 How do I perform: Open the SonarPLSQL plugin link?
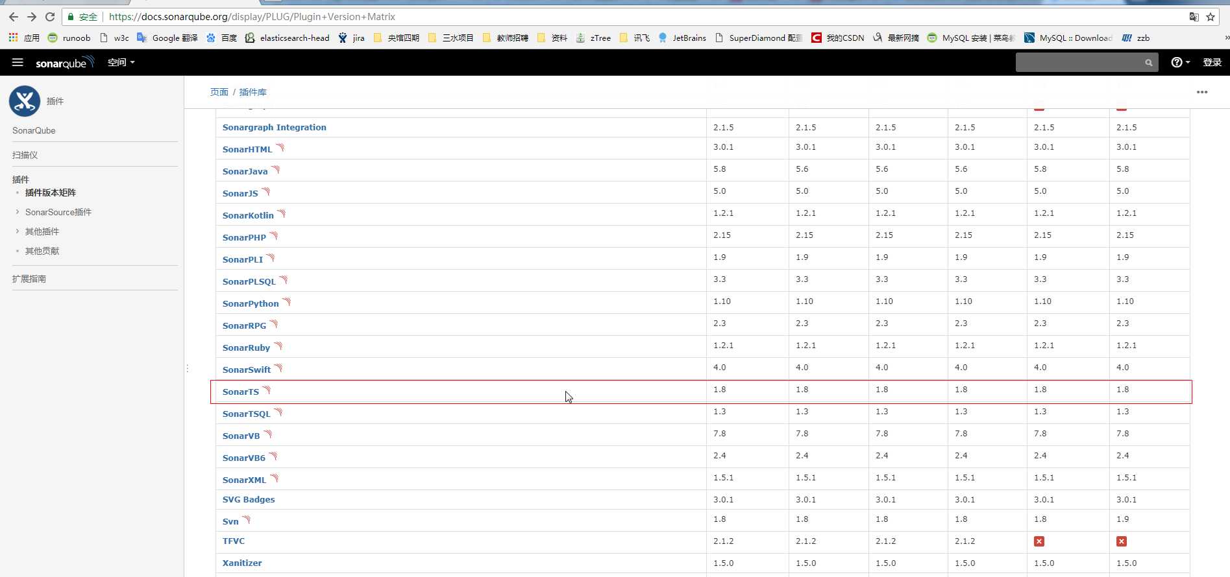click(249, 281)
